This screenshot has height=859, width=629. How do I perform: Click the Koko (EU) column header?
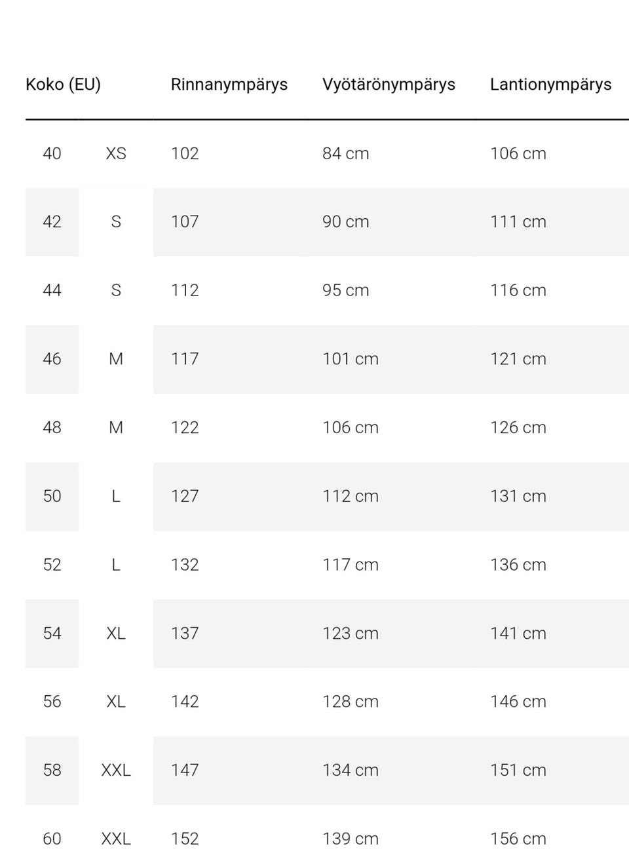(x=63, y=85)
